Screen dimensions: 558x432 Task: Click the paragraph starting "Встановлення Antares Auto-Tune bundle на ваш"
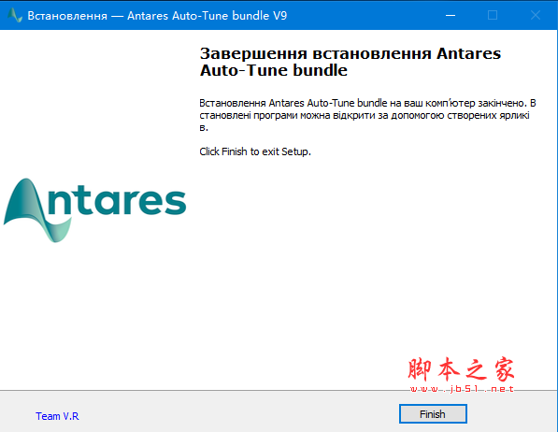tap(367, 115)
